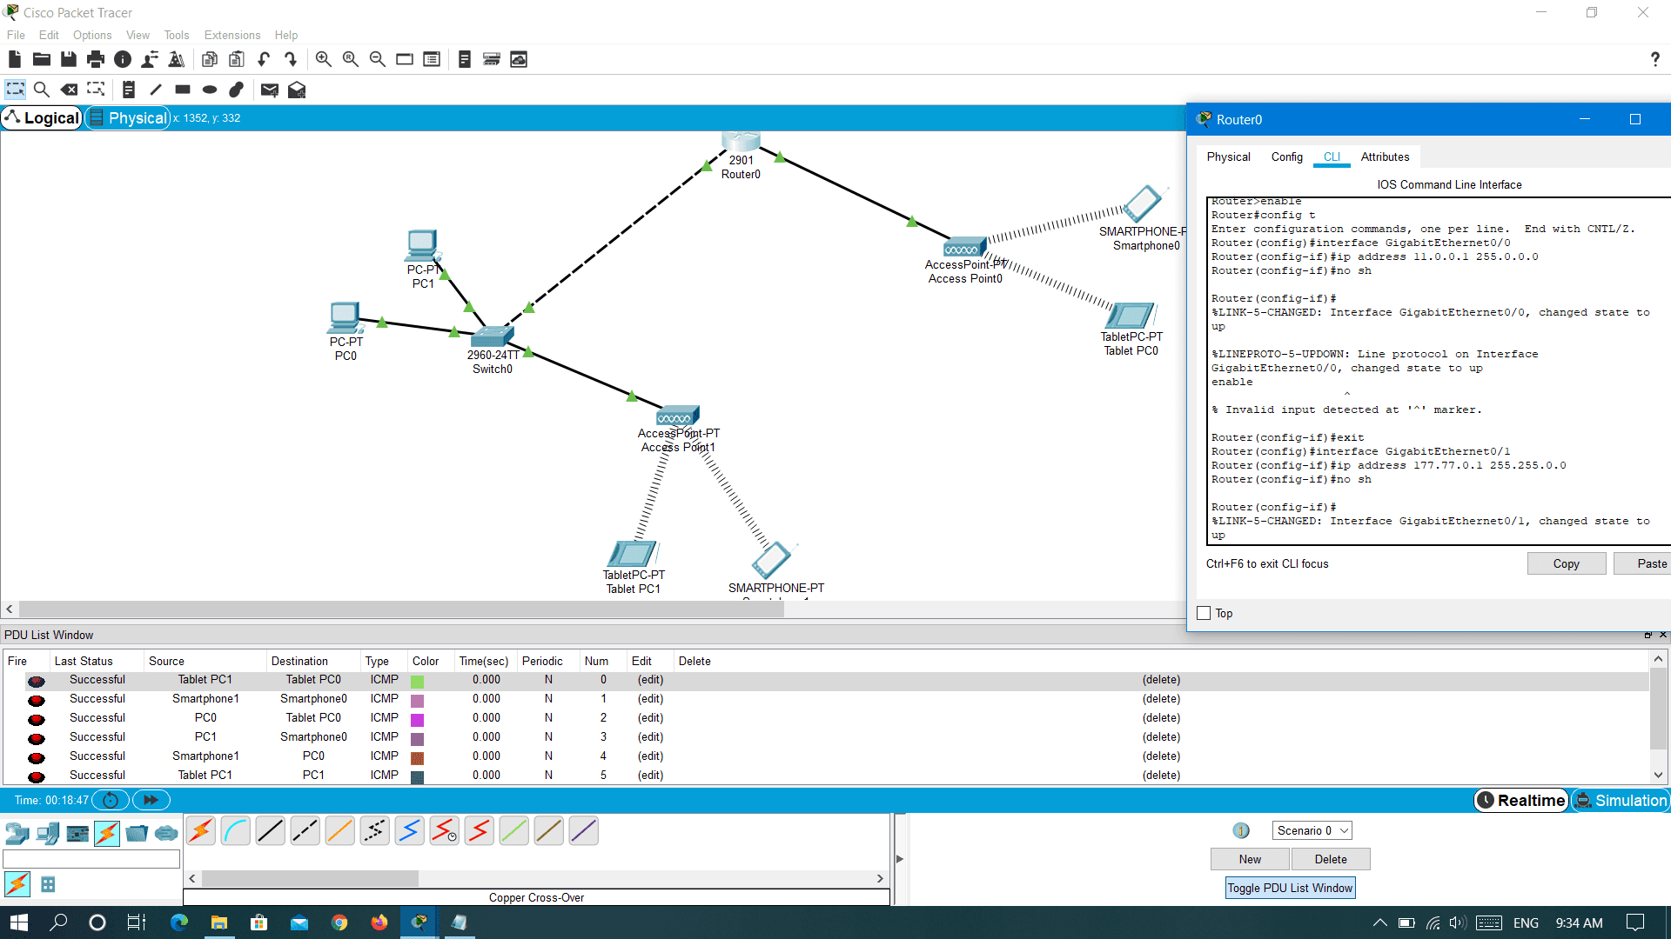Save the network with floppy icon
The width and height of the screenshot is (1671, 939).
pyautogui.click(x=68, y=59)
